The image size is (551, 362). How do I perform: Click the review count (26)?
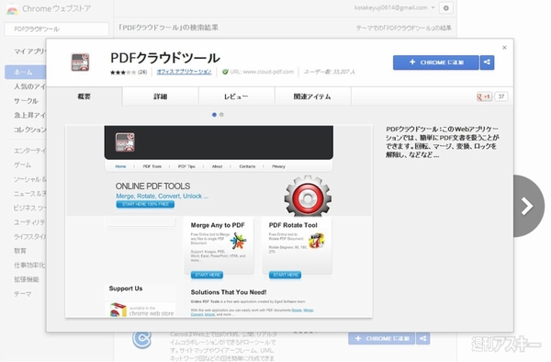tap(142, 72)
